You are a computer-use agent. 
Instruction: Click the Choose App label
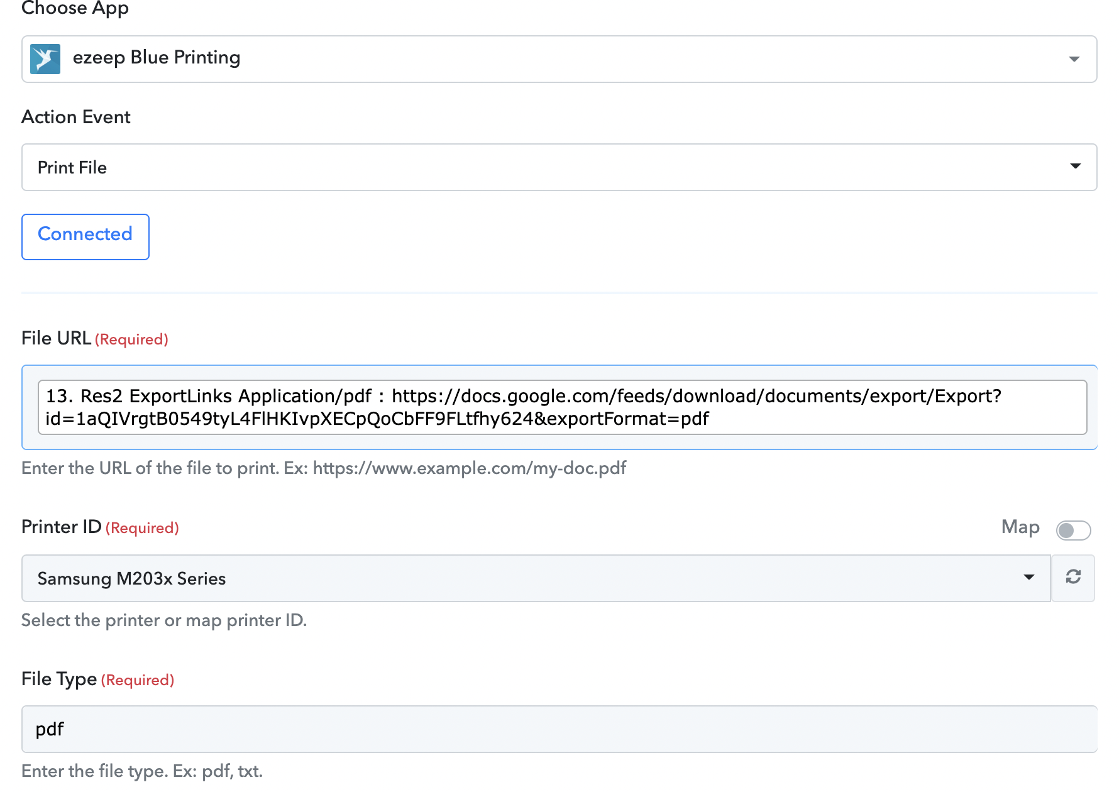click(x=75, y=8)
